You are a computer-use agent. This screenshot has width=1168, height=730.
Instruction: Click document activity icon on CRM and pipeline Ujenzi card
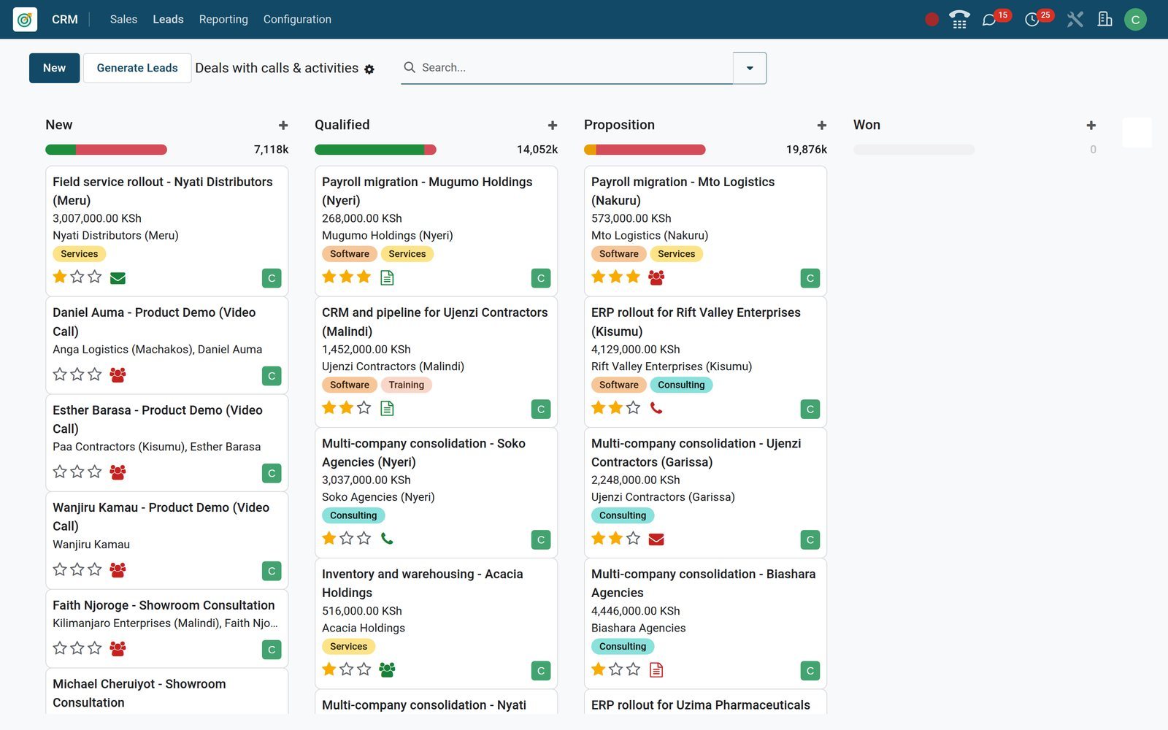387,408
